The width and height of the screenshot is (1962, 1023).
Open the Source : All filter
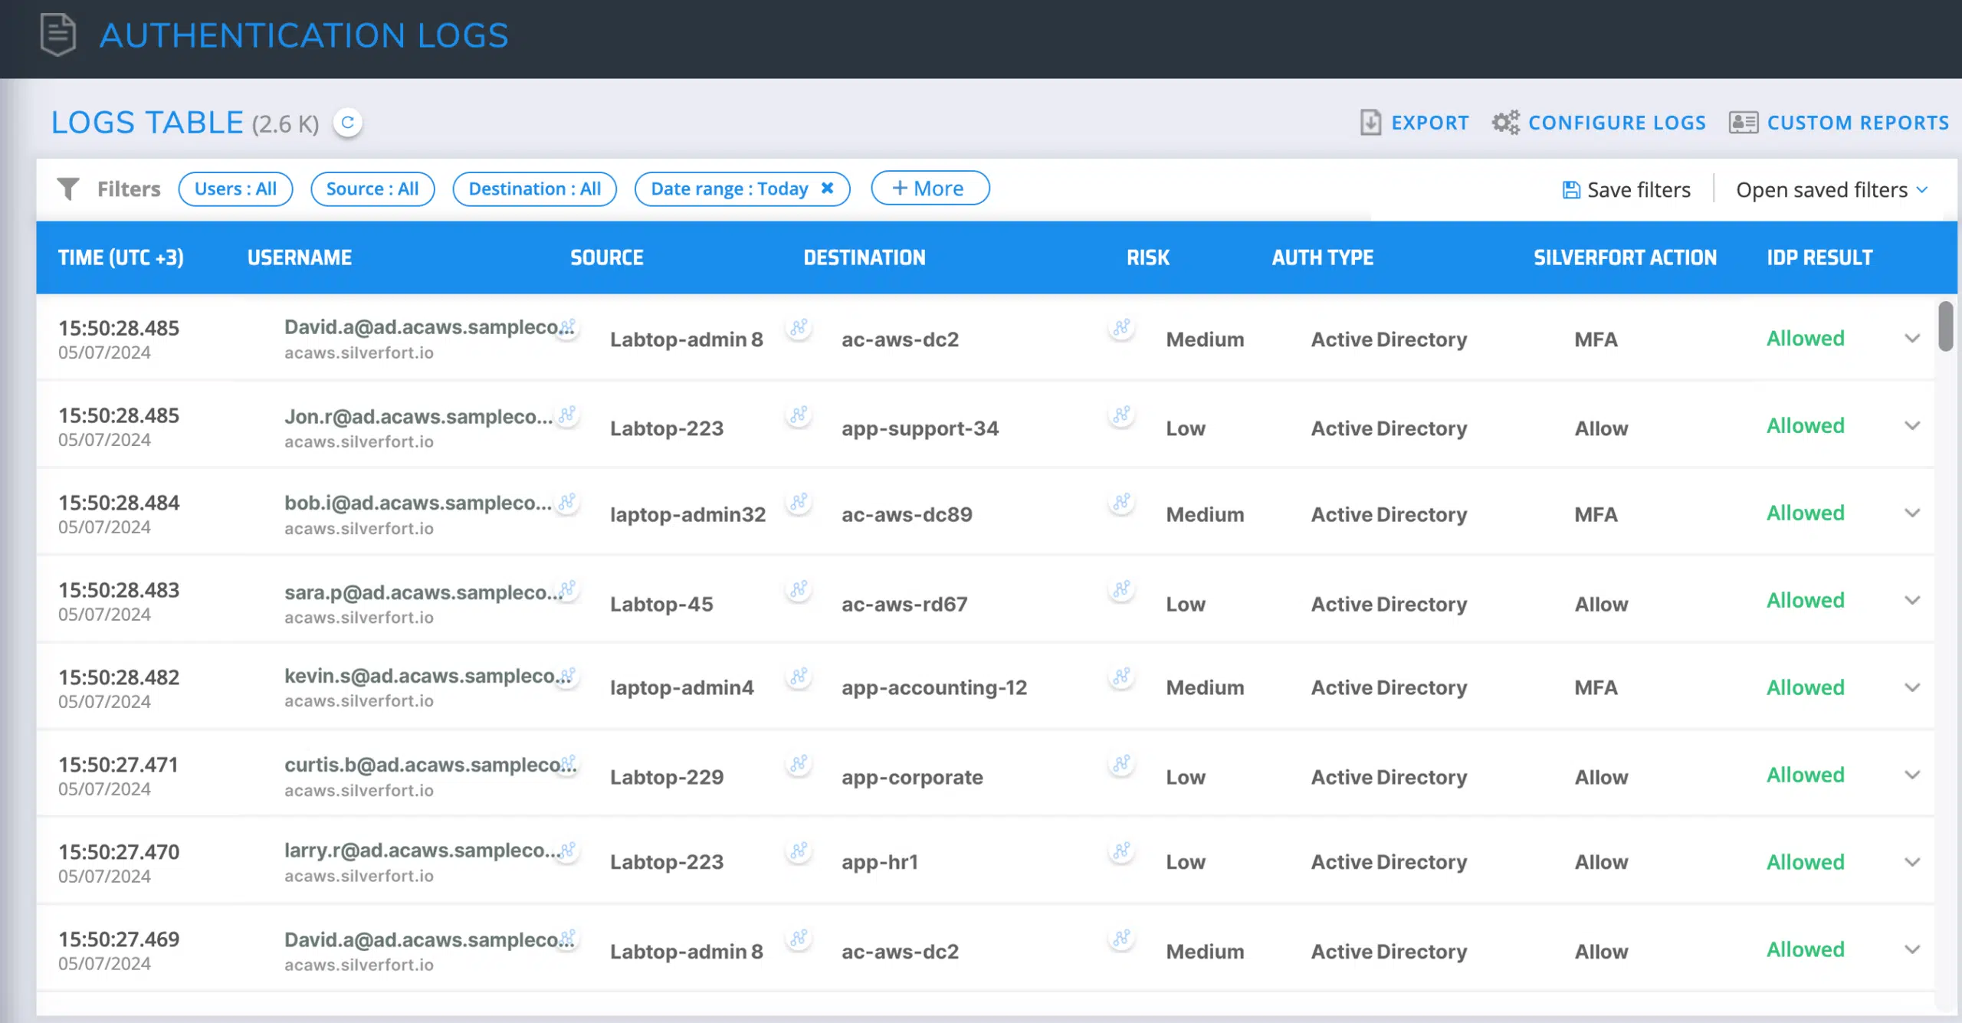tap(372, 189)
